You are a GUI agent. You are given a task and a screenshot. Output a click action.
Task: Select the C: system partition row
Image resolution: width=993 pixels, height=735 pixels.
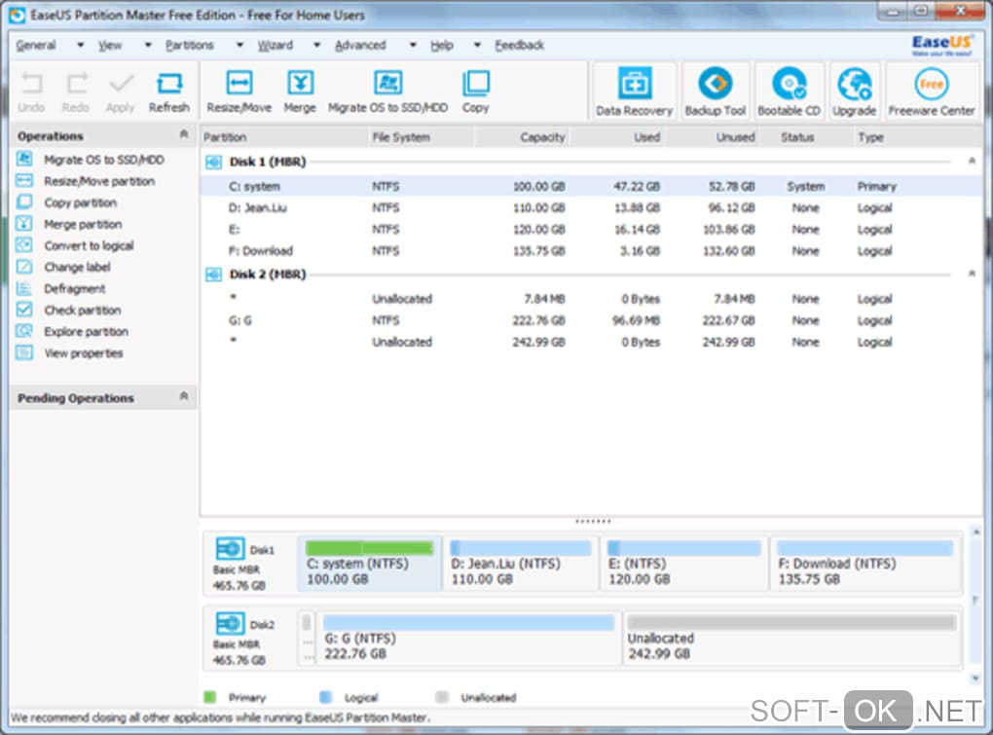click(x=592, y=186)
